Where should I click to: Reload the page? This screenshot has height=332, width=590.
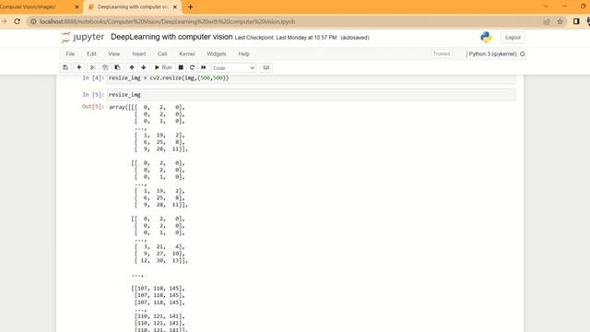(18, 21)
